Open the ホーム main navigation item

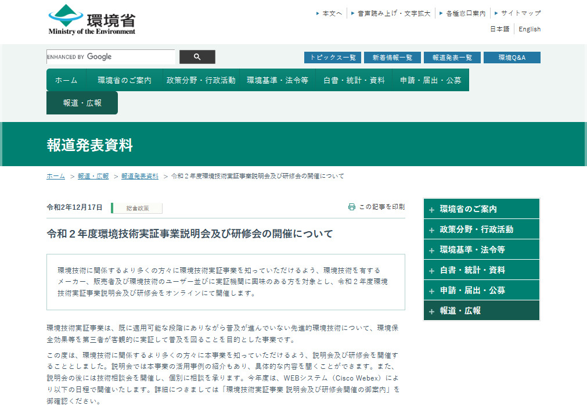coord(66,80)
